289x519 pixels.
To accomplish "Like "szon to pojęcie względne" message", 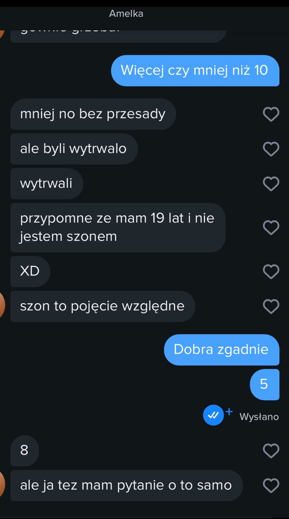I will tap(271, 306).
